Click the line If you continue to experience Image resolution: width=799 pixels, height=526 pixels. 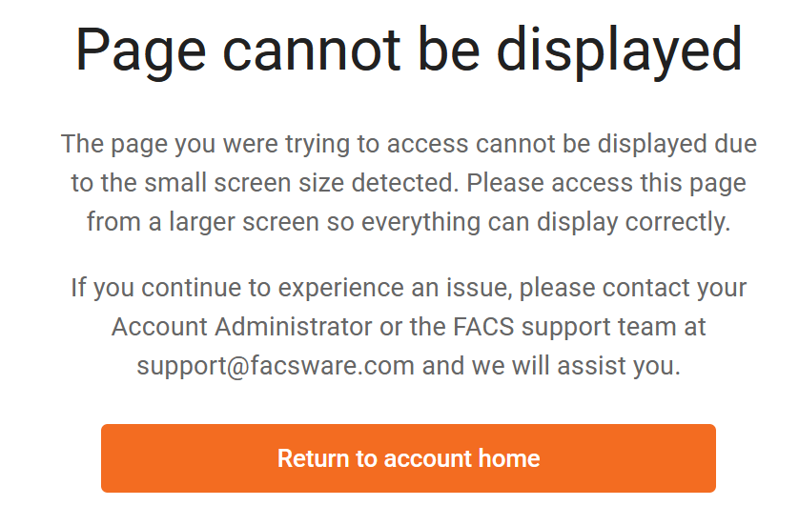409,288
